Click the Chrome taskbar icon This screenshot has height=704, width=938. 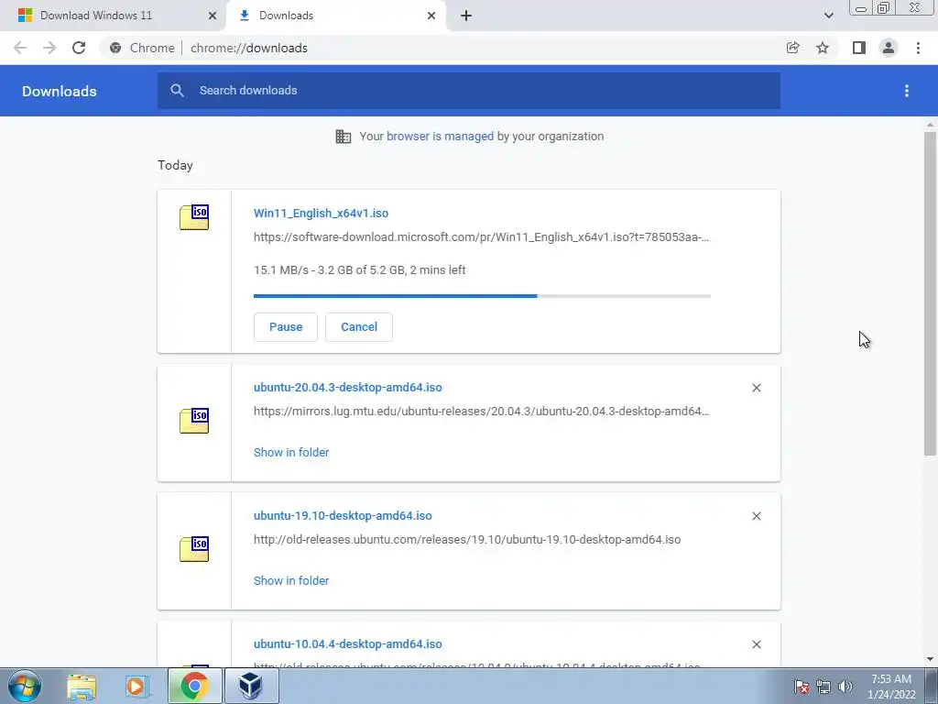[x=194, y=686]
